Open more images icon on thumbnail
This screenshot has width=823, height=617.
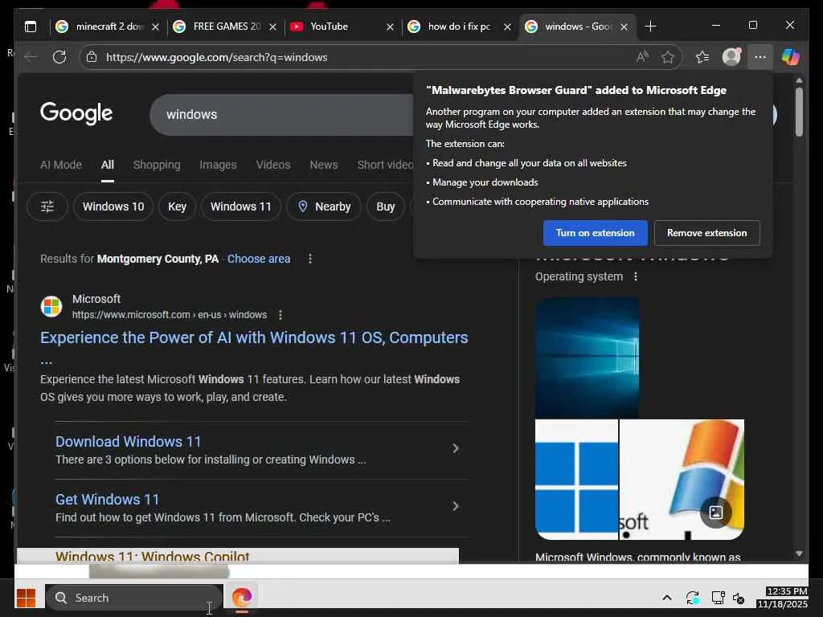[716, 513]
